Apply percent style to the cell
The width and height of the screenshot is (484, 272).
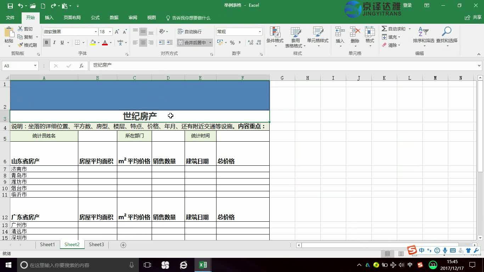click(x=232, y=42)
